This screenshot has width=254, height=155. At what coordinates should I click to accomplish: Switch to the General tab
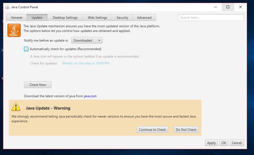[x=17, y=18]
